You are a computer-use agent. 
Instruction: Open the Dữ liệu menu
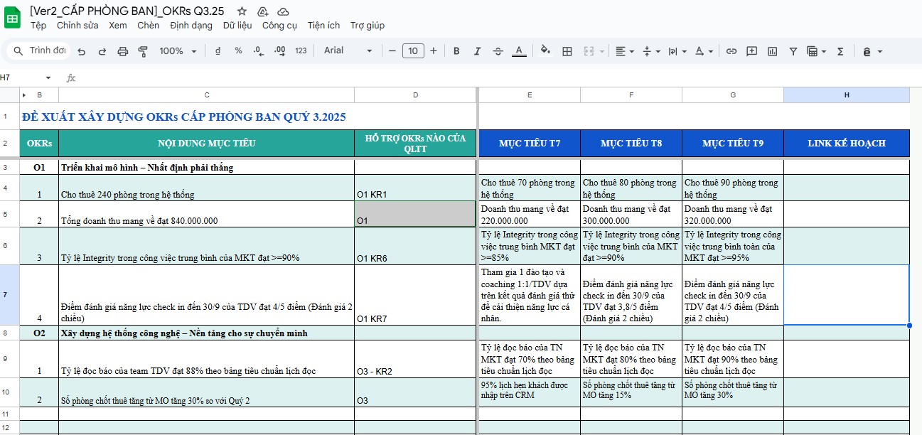click(x=237, y=26)
